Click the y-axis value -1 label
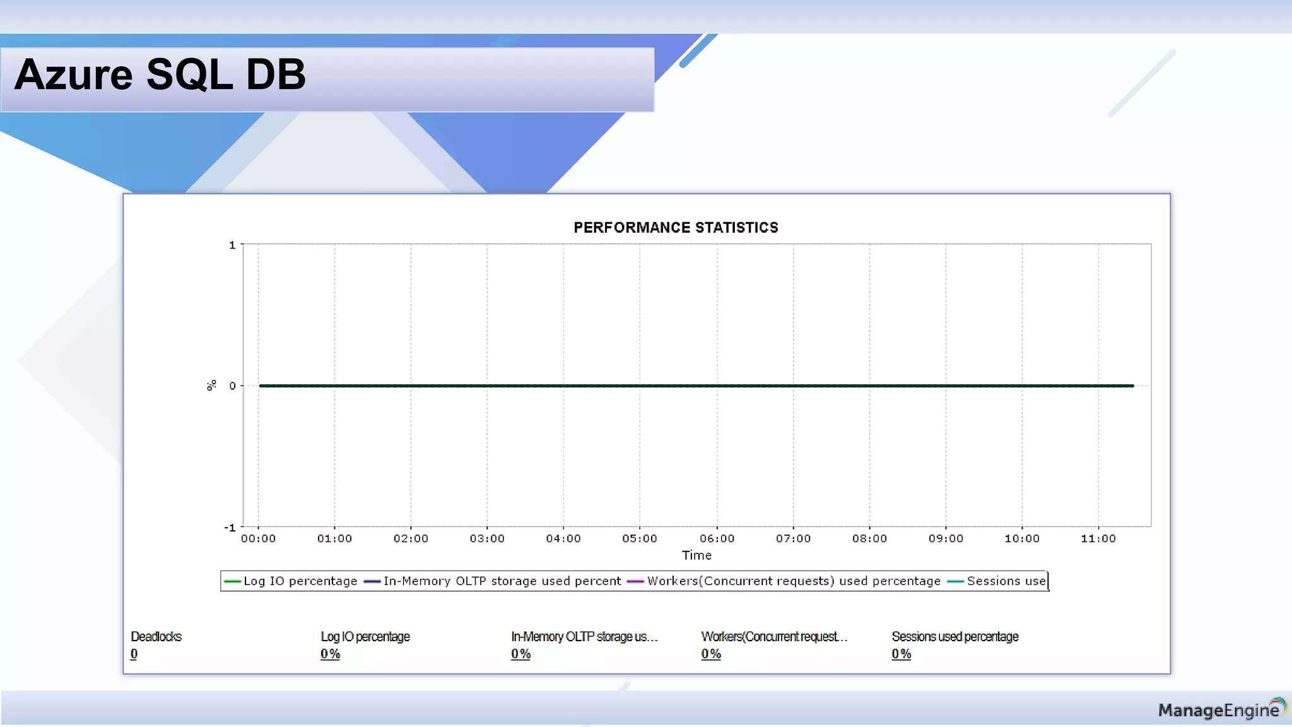The width and height of the screenshot is (1292, 727). point(230,528)
